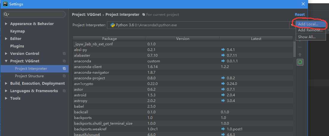Click the PyCharm logo in title bar

[x=5, y=4]
